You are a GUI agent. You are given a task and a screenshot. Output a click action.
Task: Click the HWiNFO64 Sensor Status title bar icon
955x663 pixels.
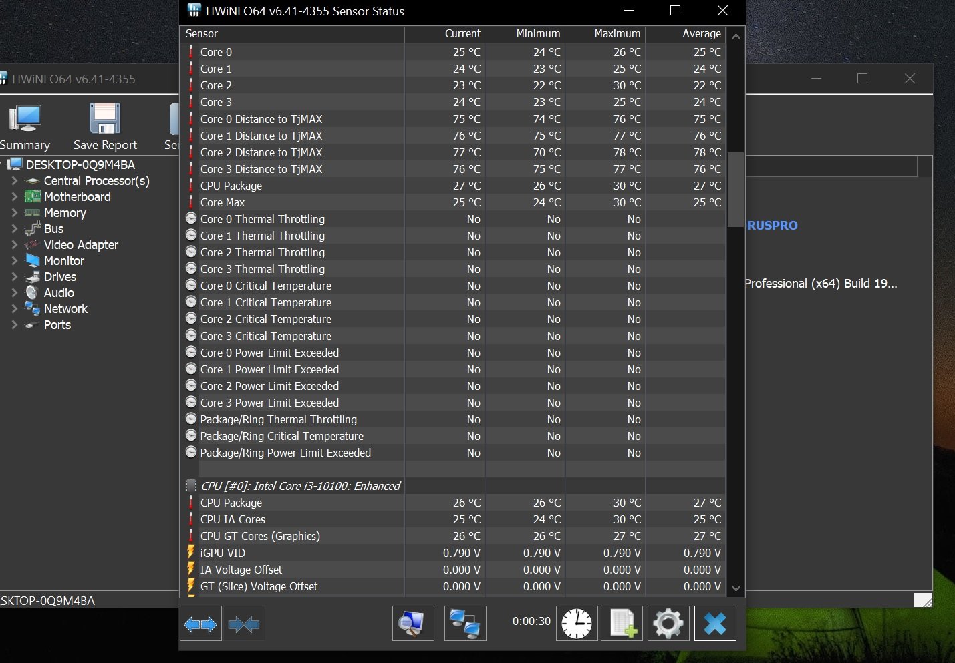pos(194,11)
